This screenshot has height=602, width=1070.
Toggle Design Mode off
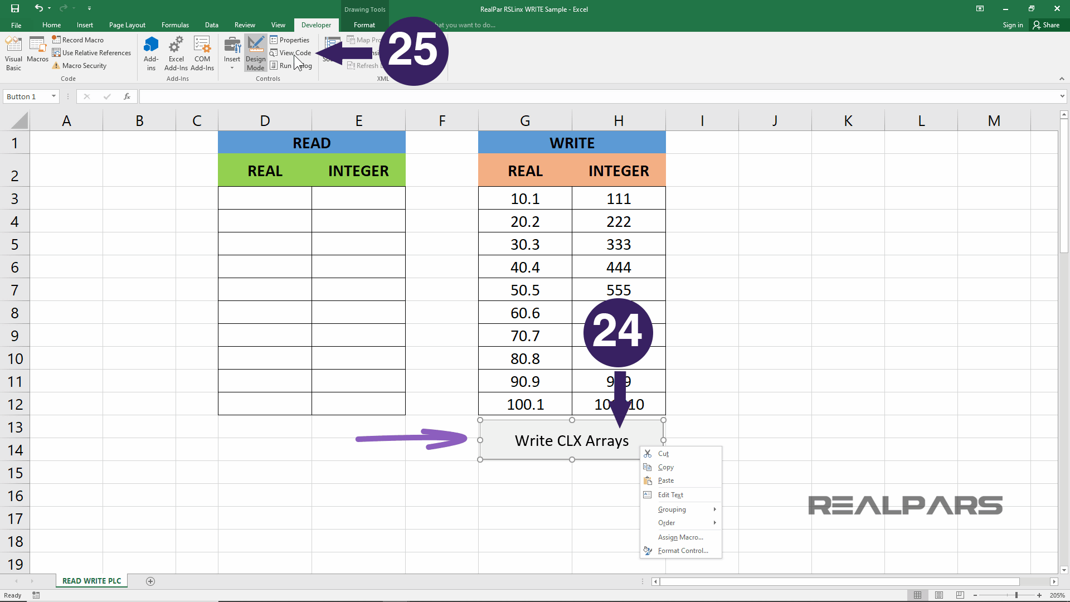[x=255, y=53]
